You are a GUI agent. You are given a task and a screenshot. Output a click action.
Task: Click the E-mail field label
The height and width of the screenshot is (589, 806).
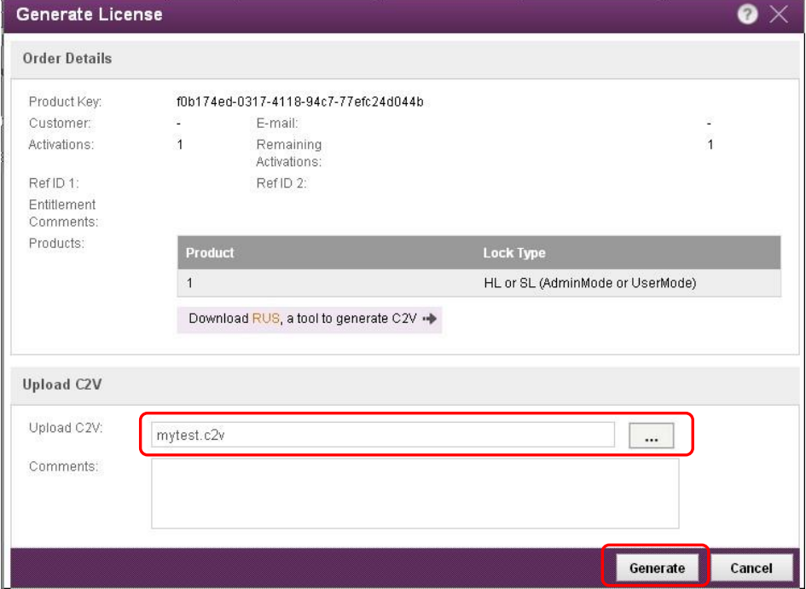click(276, 124)
